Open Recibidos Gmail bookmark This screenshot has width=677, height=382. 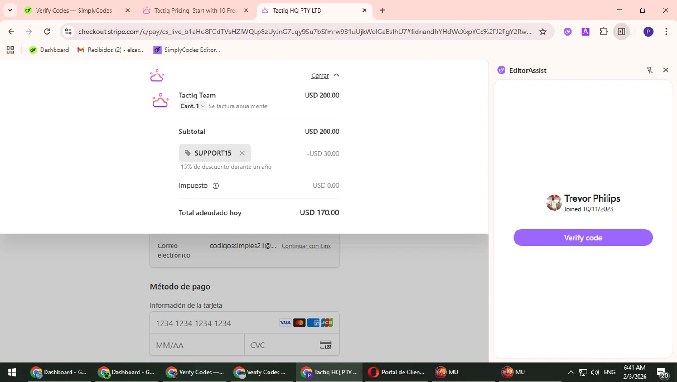point(111,50)
